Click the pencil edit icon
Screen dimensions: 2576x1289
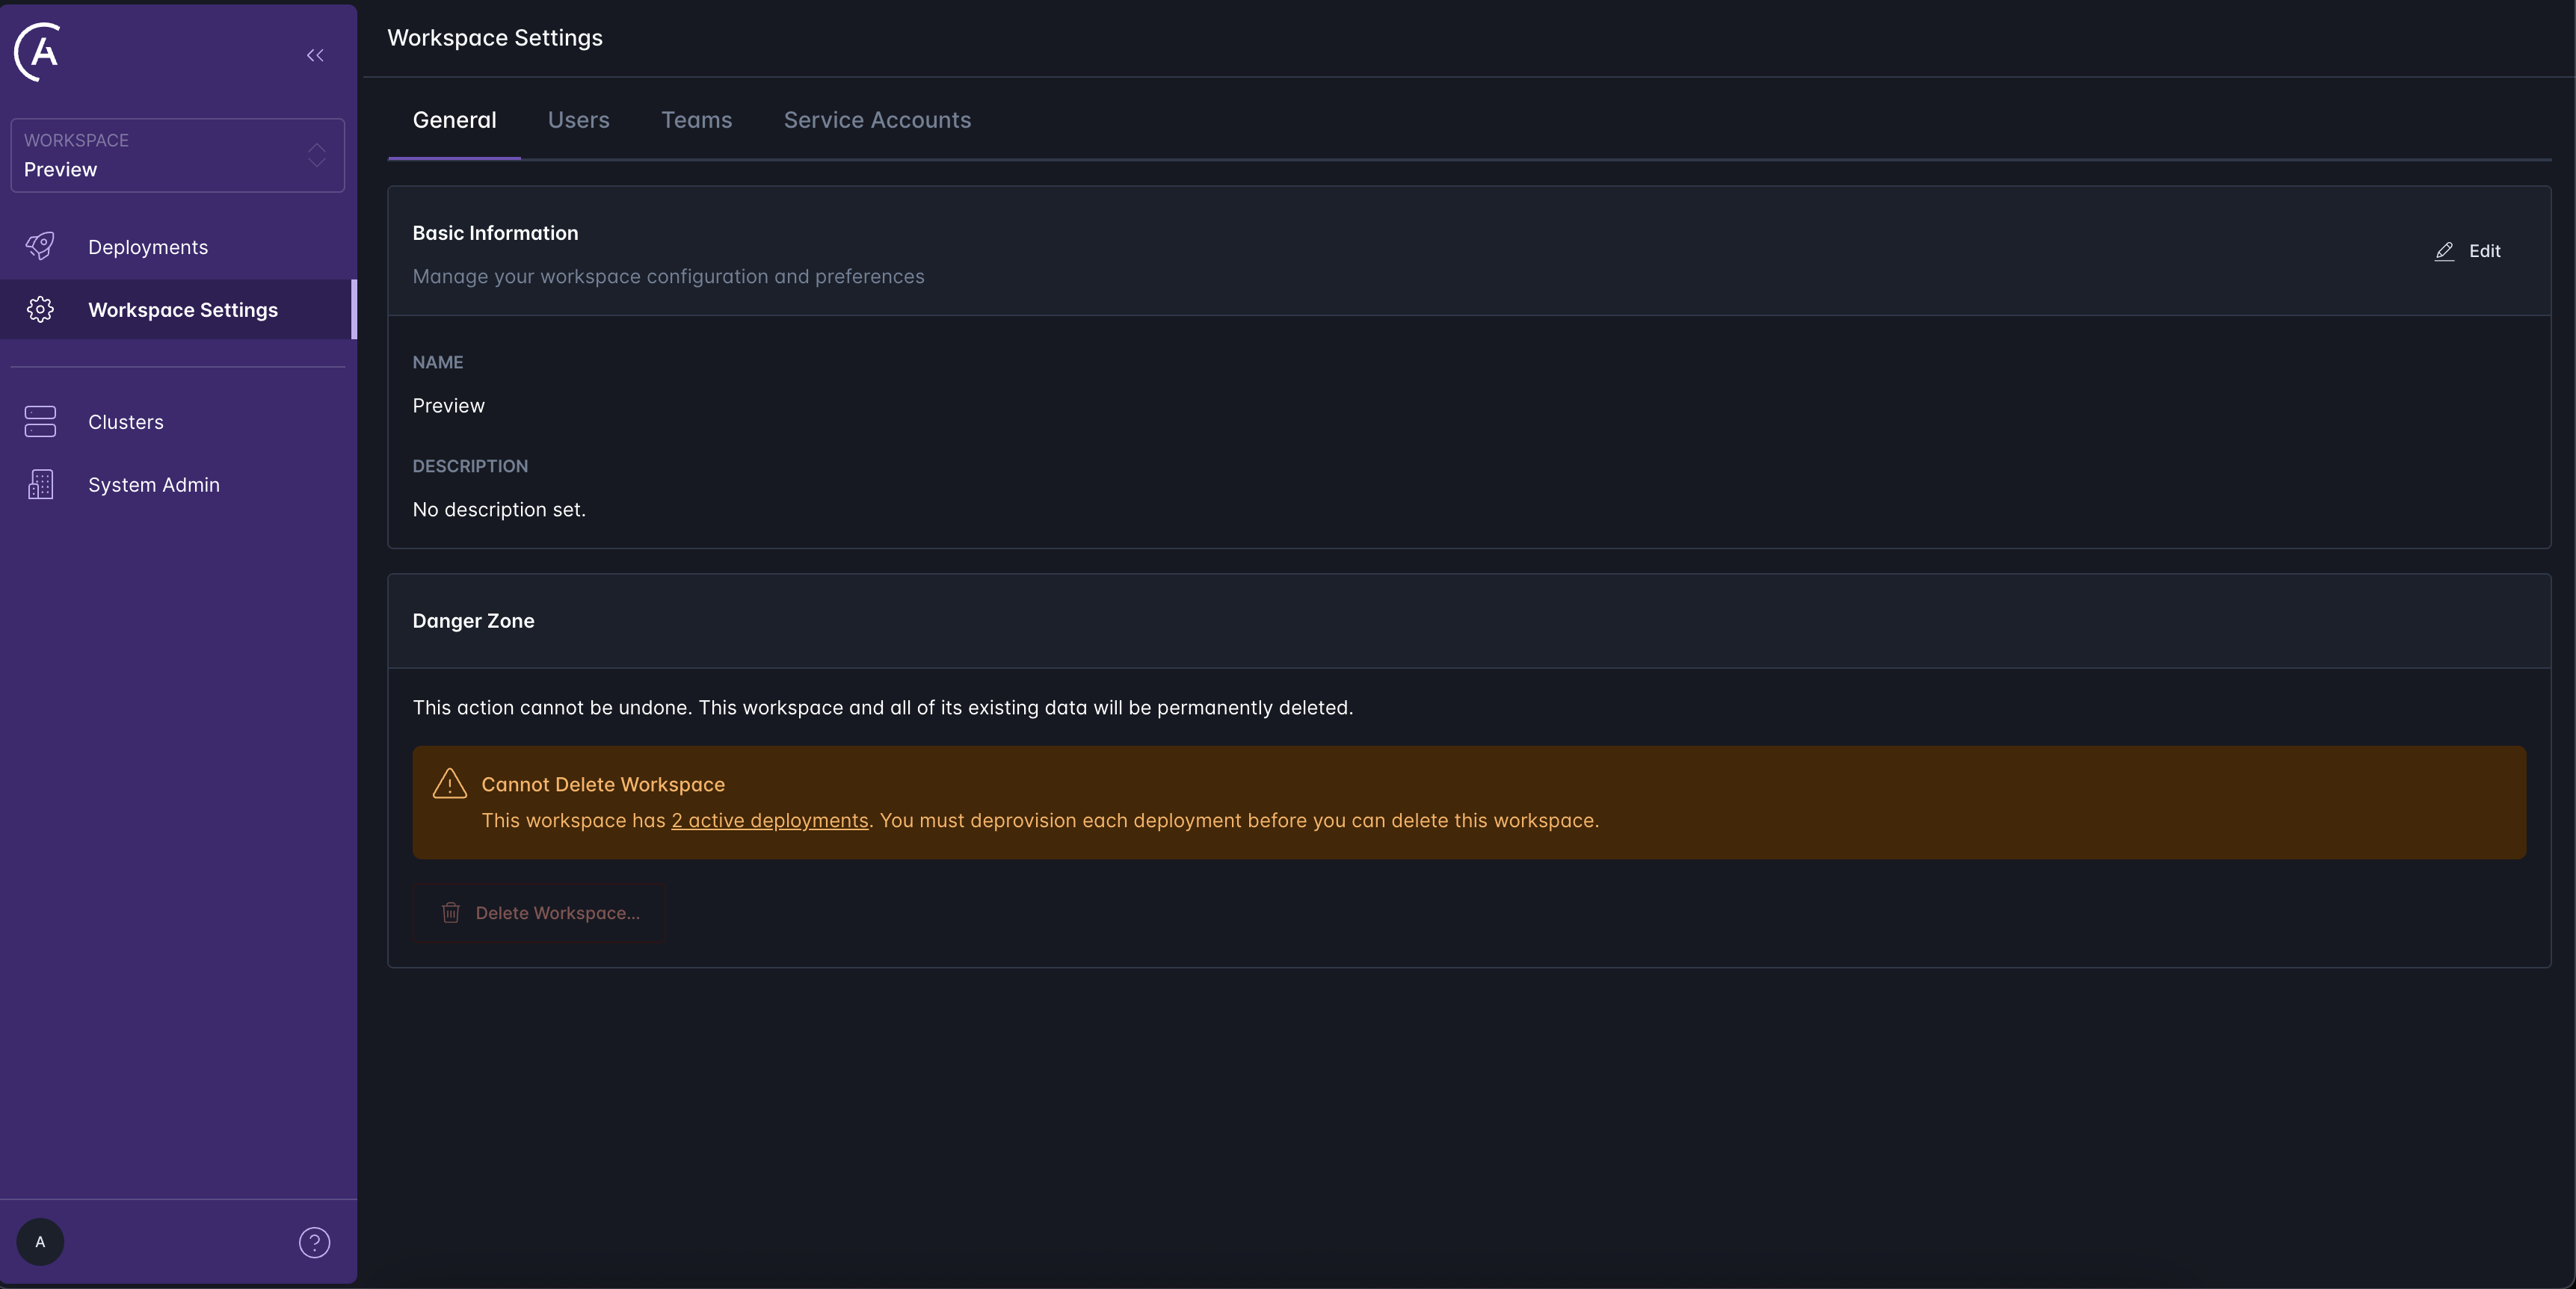(x=2444, y=251)
